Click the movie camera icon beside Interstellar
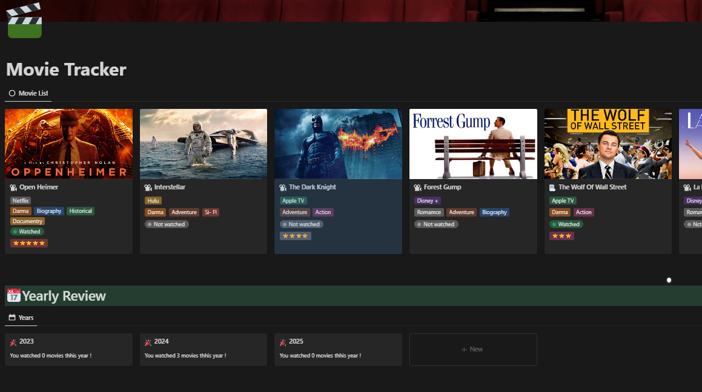702x392 pixels. tap(147, 187)
